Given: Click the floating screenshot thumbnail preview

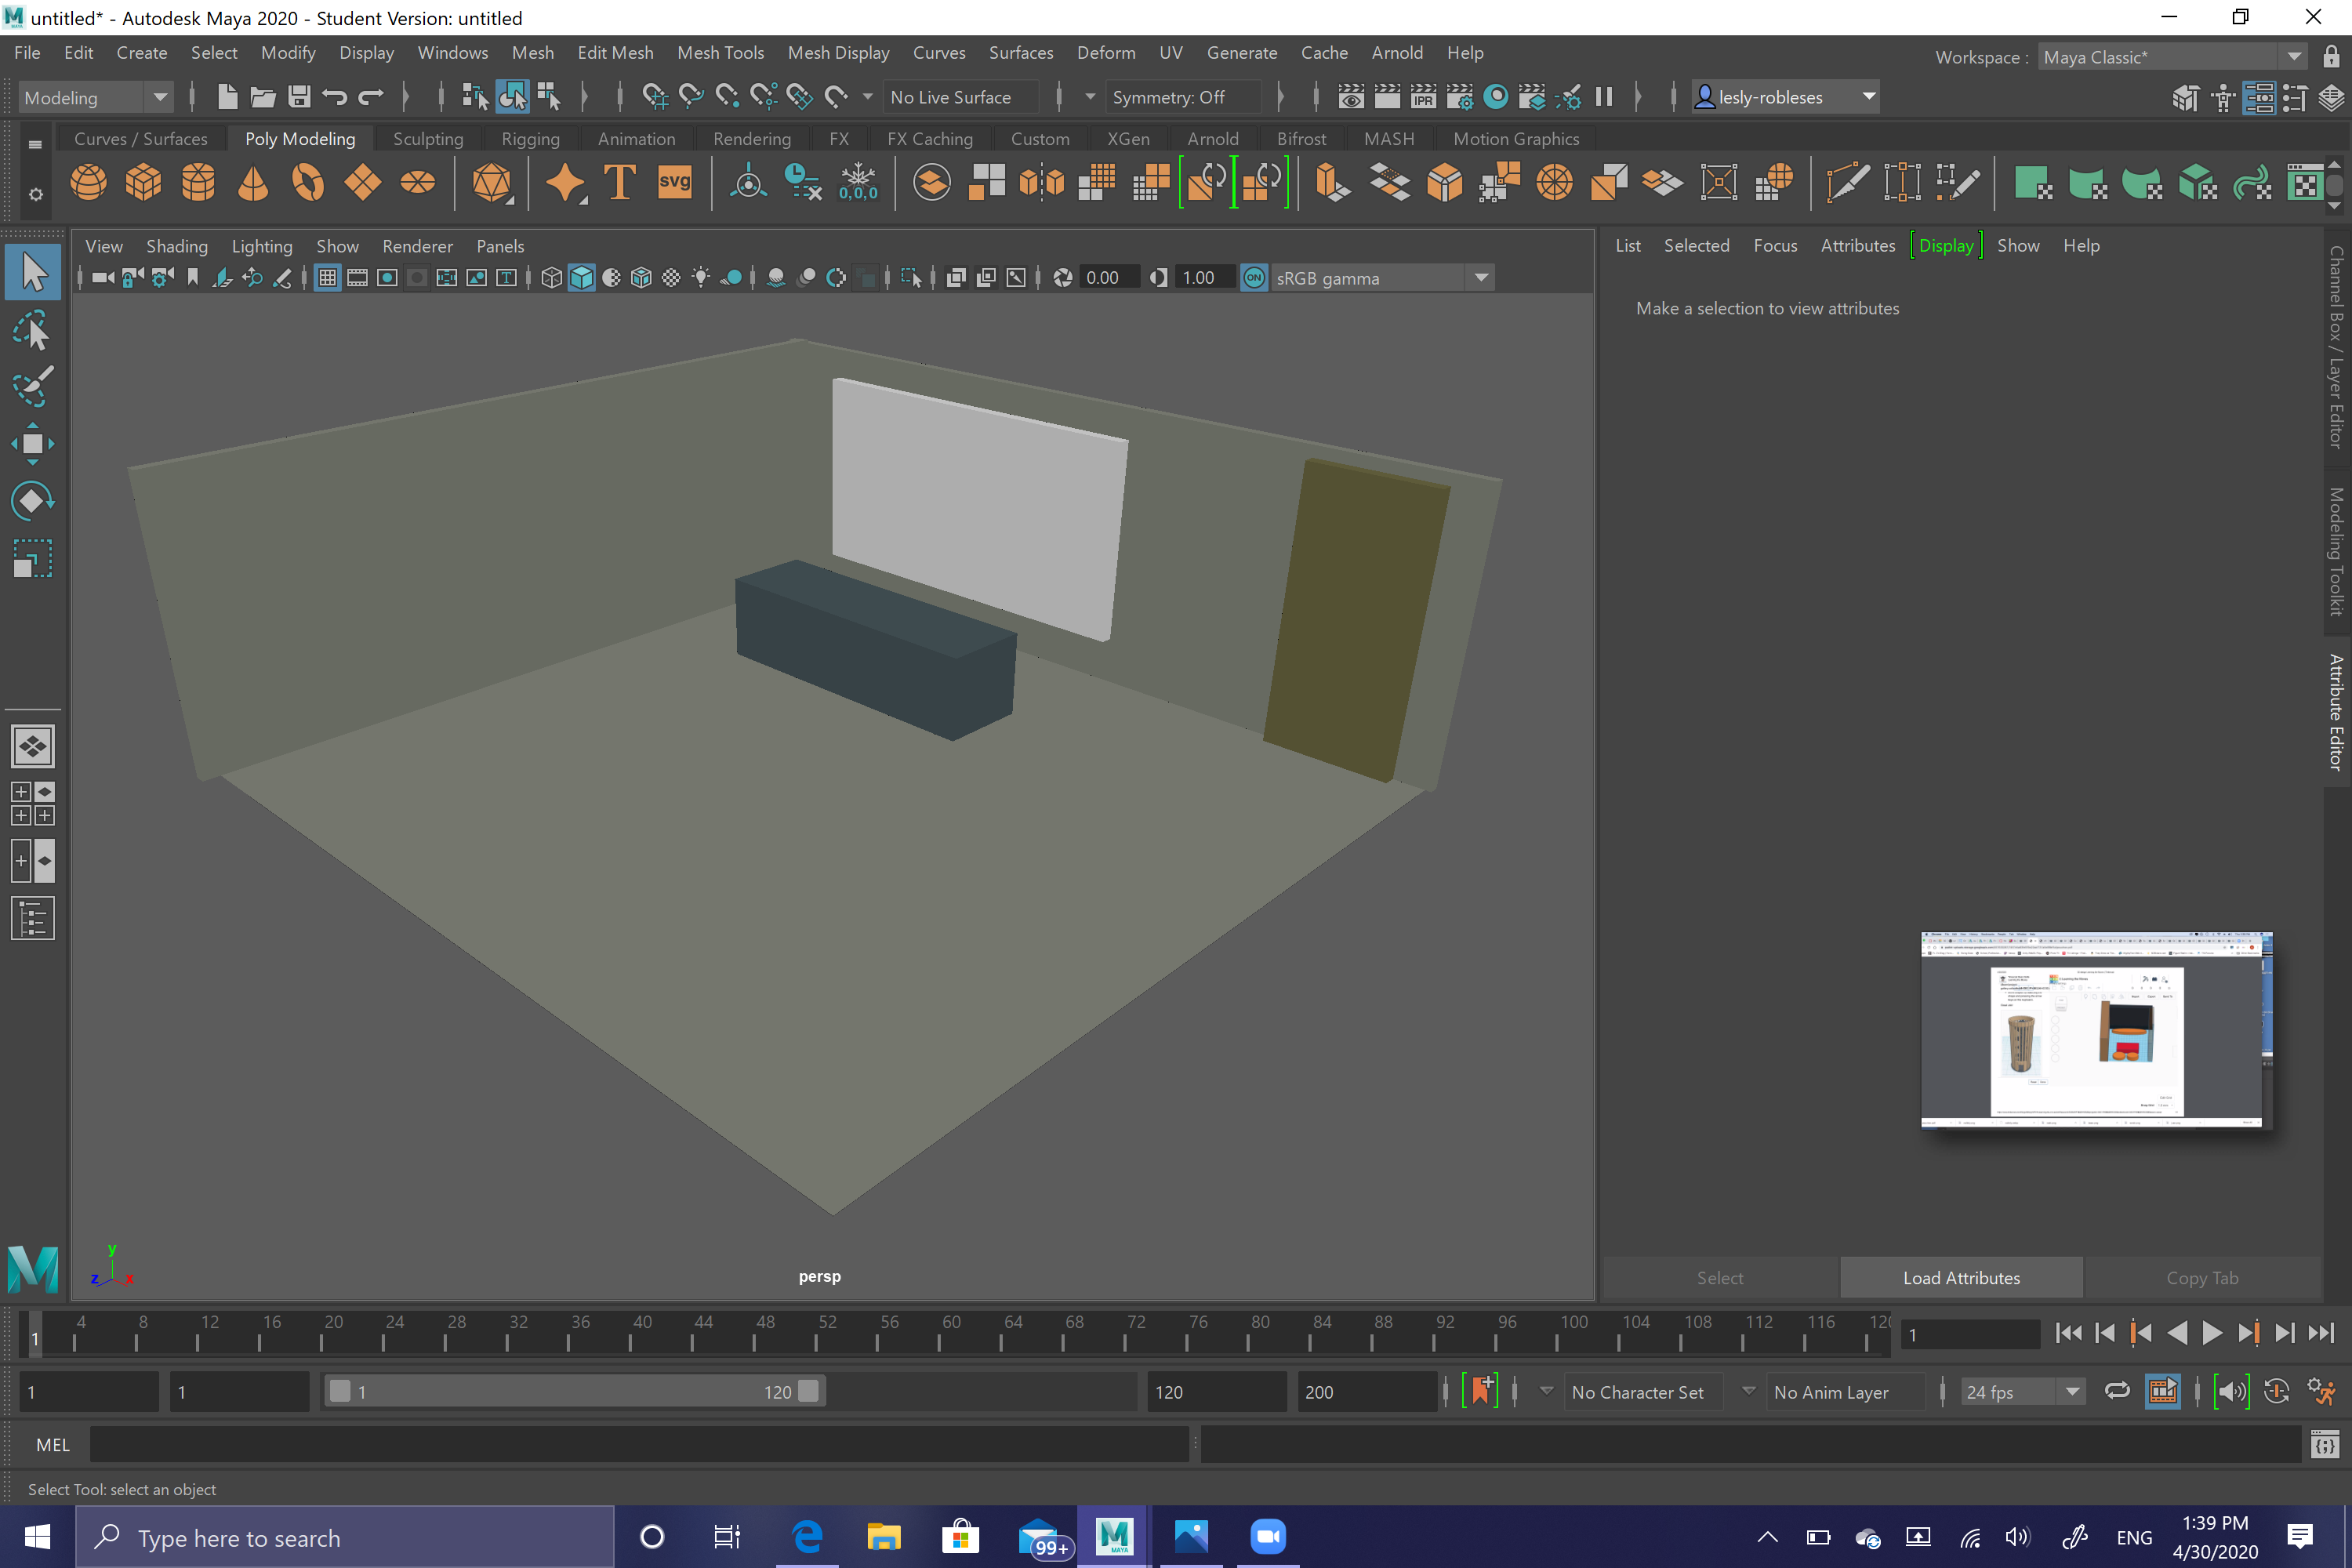Looking at the screenshot, I should [x=2097, y=1030].
